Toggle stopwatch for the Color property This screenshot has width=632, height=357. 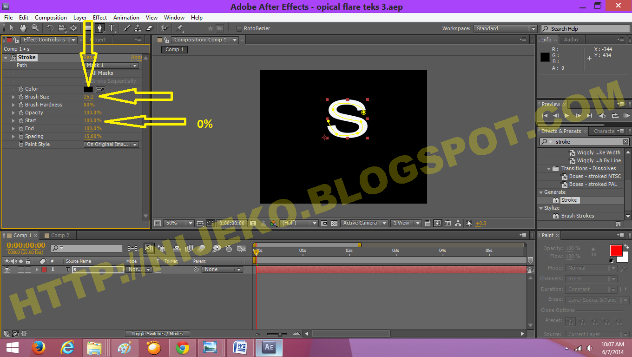pyautogui.click(x=20, y=89)
